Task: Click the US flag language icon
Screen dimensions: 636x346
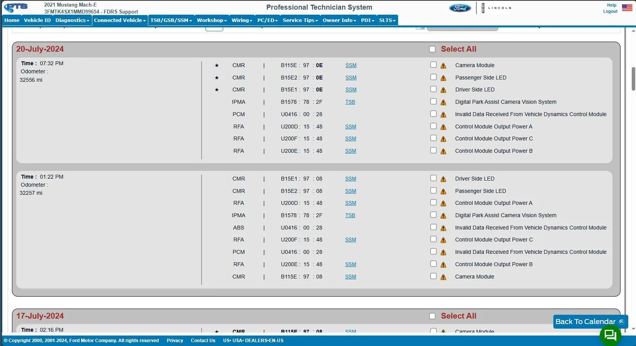Action: [627, 8]
